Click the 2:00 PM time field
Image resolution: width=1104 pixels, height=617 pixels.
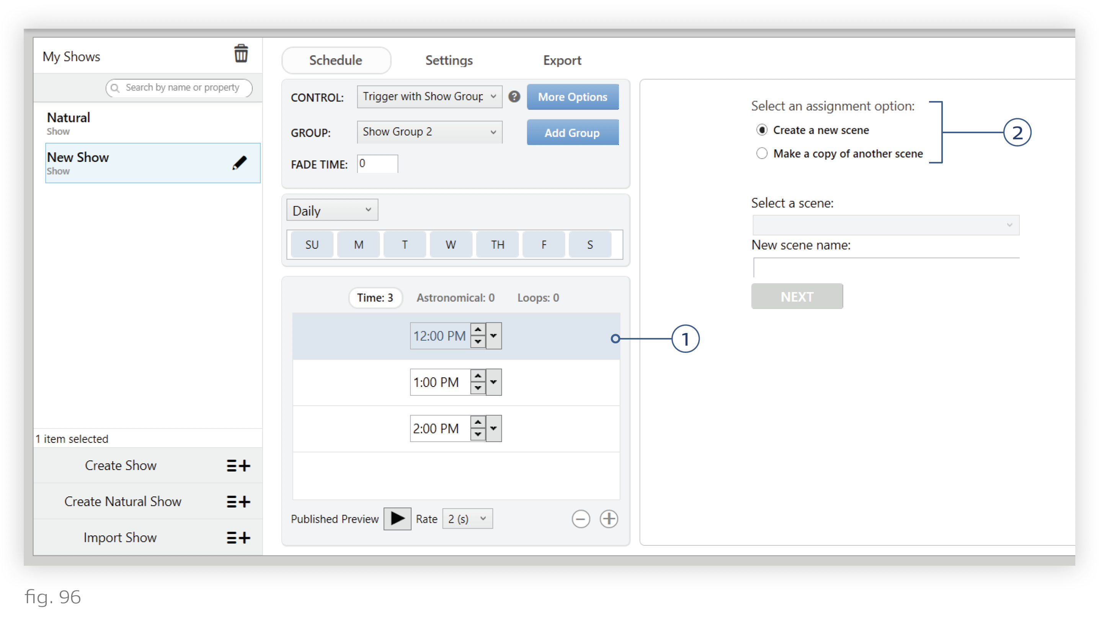click(x=440, y=428)
